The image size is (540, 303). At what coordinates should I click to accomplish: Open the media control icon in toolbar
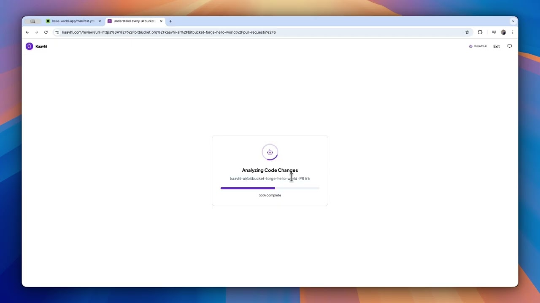(494, 32)
